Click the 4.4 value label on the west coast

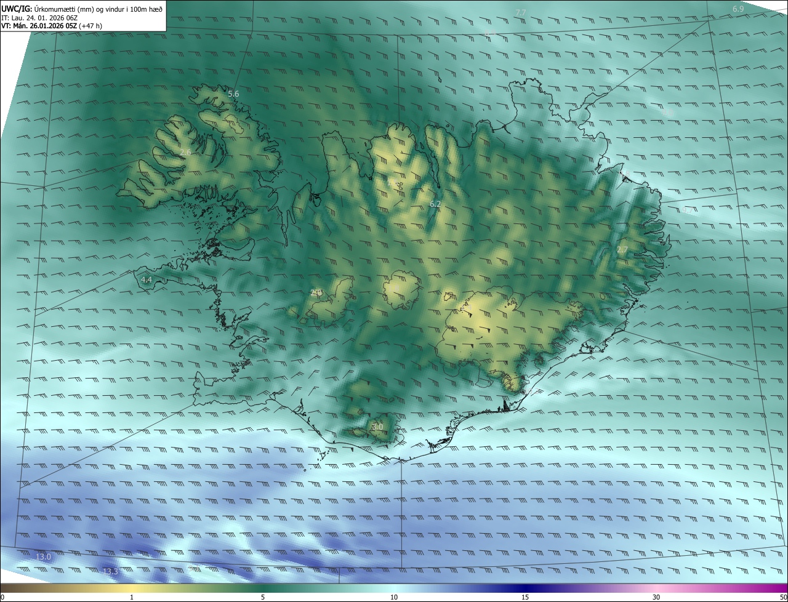click(x=147, y=279)
